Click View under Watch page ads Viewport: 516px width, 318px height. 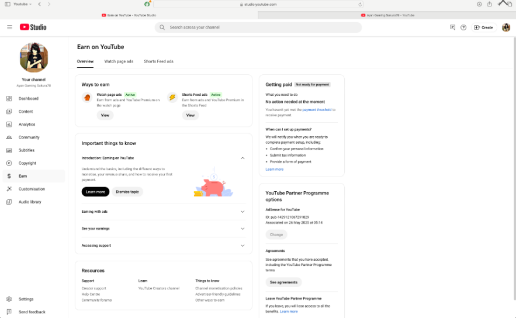pyautogui.click(x=105, y=115)
